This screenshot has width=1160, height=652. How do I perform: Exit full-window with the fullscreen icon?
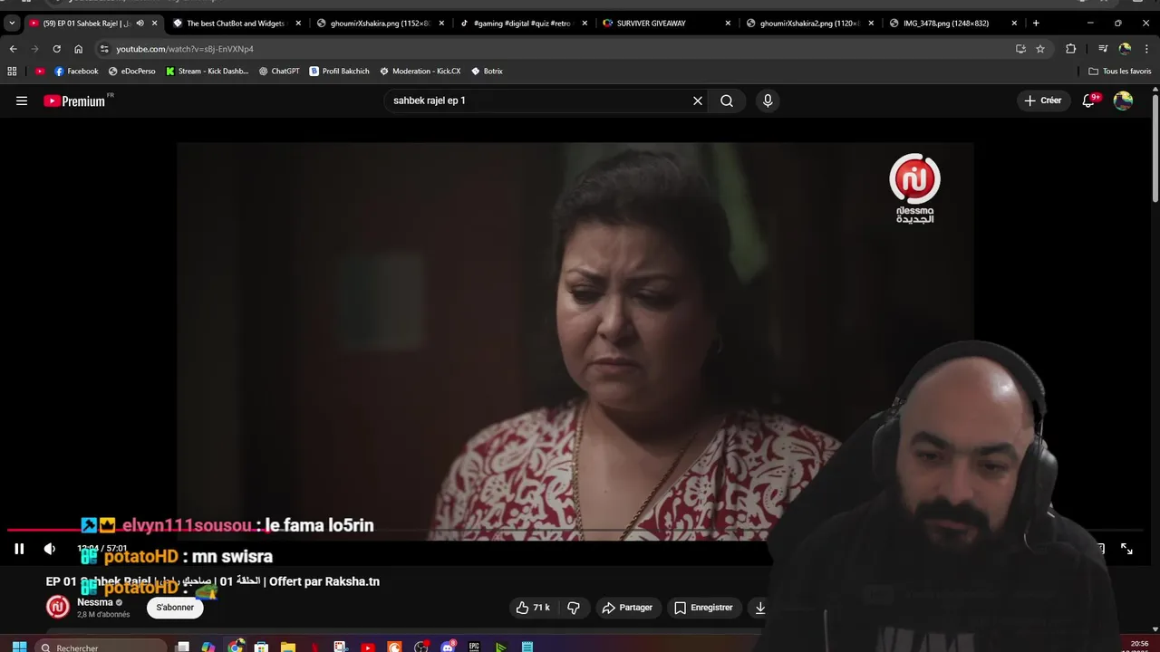pyautogui.click(x=1126, y=549)
